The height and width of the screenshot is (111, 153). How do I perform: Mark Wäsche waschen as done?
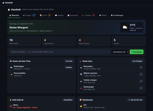[x=141, y=74]
